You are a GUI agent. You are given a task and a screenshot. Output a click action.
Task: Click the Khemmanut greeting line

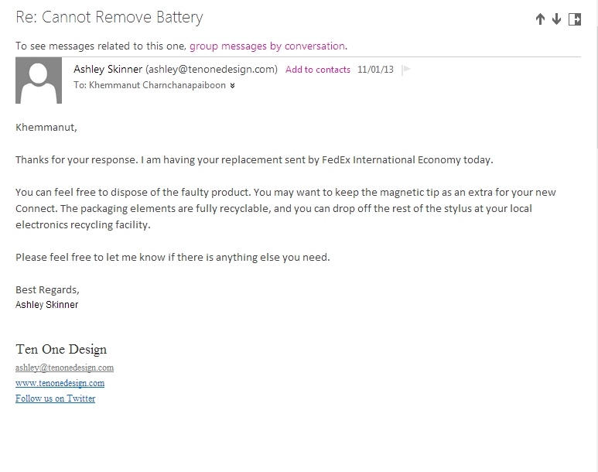[46, 128]
